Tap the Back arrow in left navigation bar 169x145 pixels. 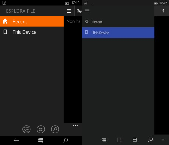[16, 141]
